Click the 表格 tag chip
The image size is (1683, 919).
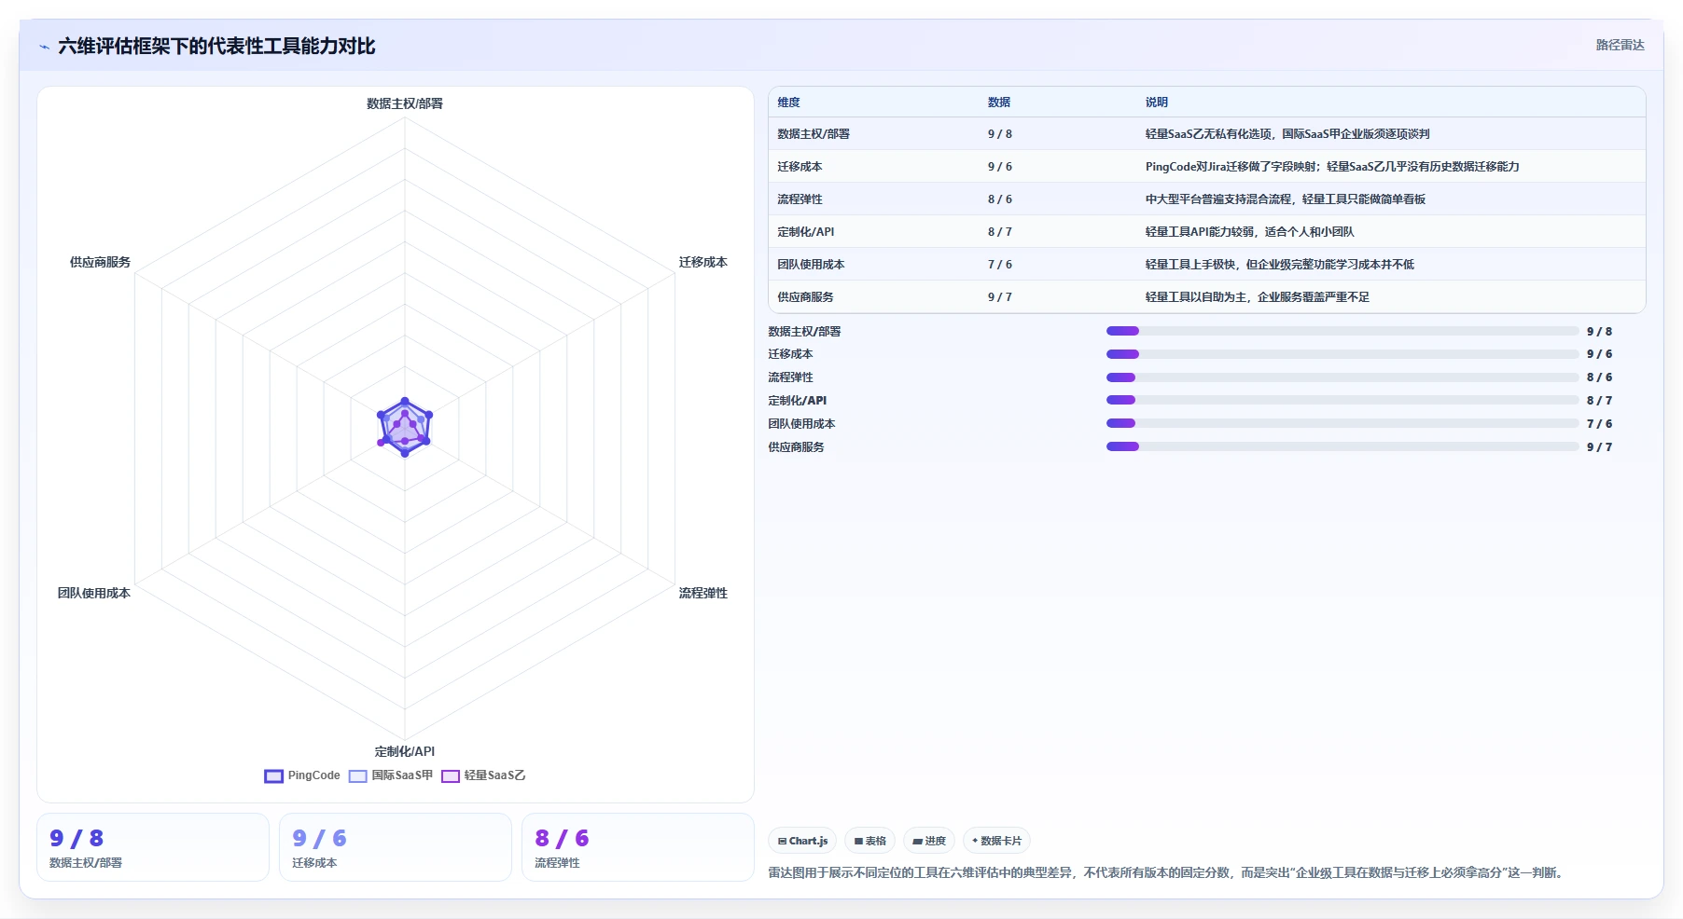(869, 841)
